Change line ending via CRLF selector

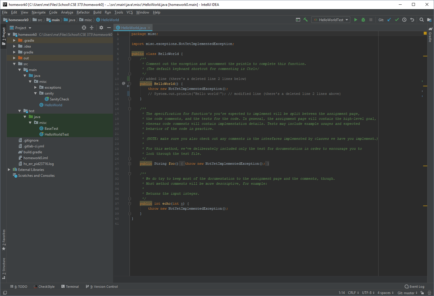click(x=353, y=293)
